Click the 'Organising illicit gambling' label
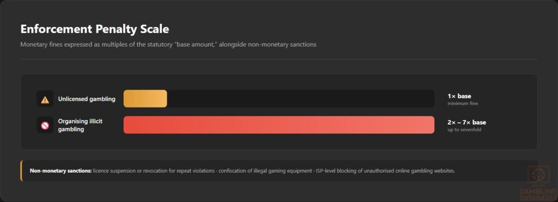The width and height of the screenshot is (558, 202). [81, 125]
